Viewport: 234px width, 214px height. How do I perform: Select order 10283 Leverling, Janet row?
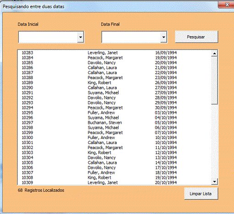pyautogui.click(x=114, y=53)
